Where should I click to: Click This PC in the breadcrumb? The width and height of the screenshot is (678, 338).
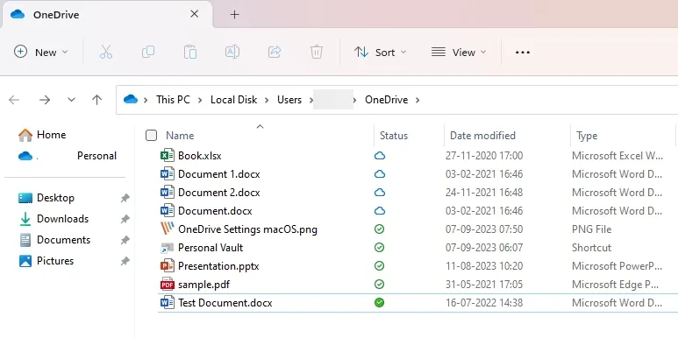point(173,100)
